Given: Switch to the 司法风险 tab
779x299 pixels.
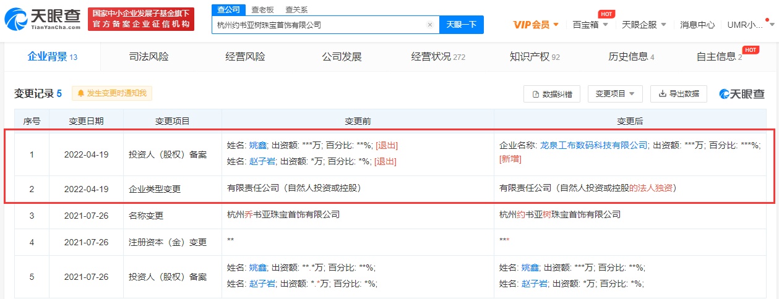Looking at the screenshot, I should click(148, 57).
